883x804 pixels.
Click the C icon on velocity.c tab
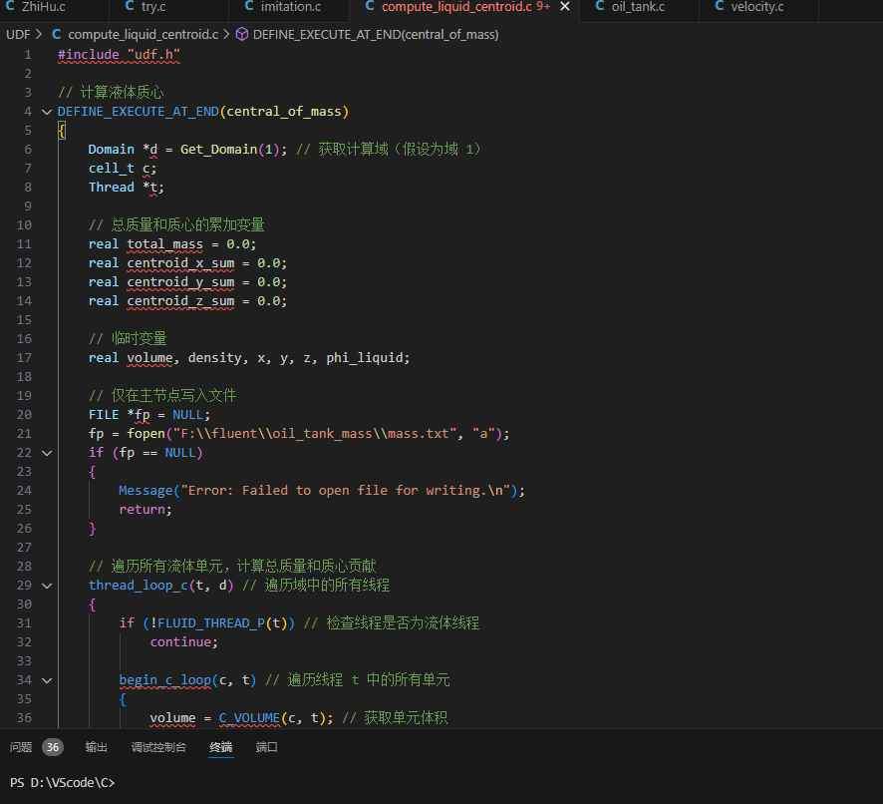click(x=719, y=8)
